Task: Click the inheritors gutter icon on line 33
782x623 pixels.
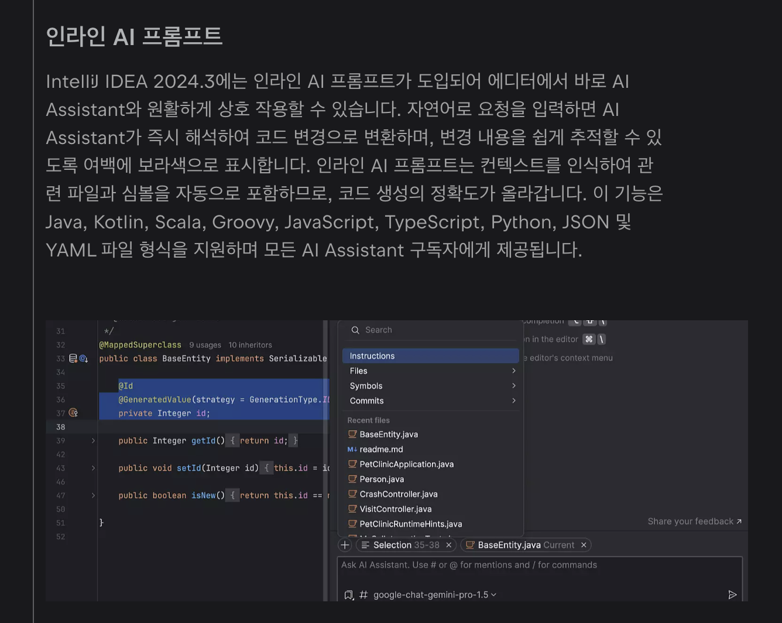Action: pos(84,358)
